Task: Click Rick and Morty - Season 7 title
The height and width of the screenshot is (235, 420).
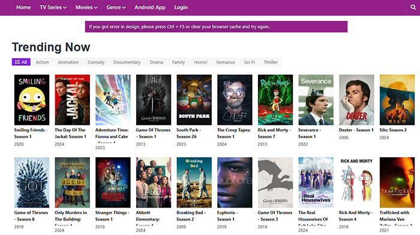Action: click(x=274, y=133)
